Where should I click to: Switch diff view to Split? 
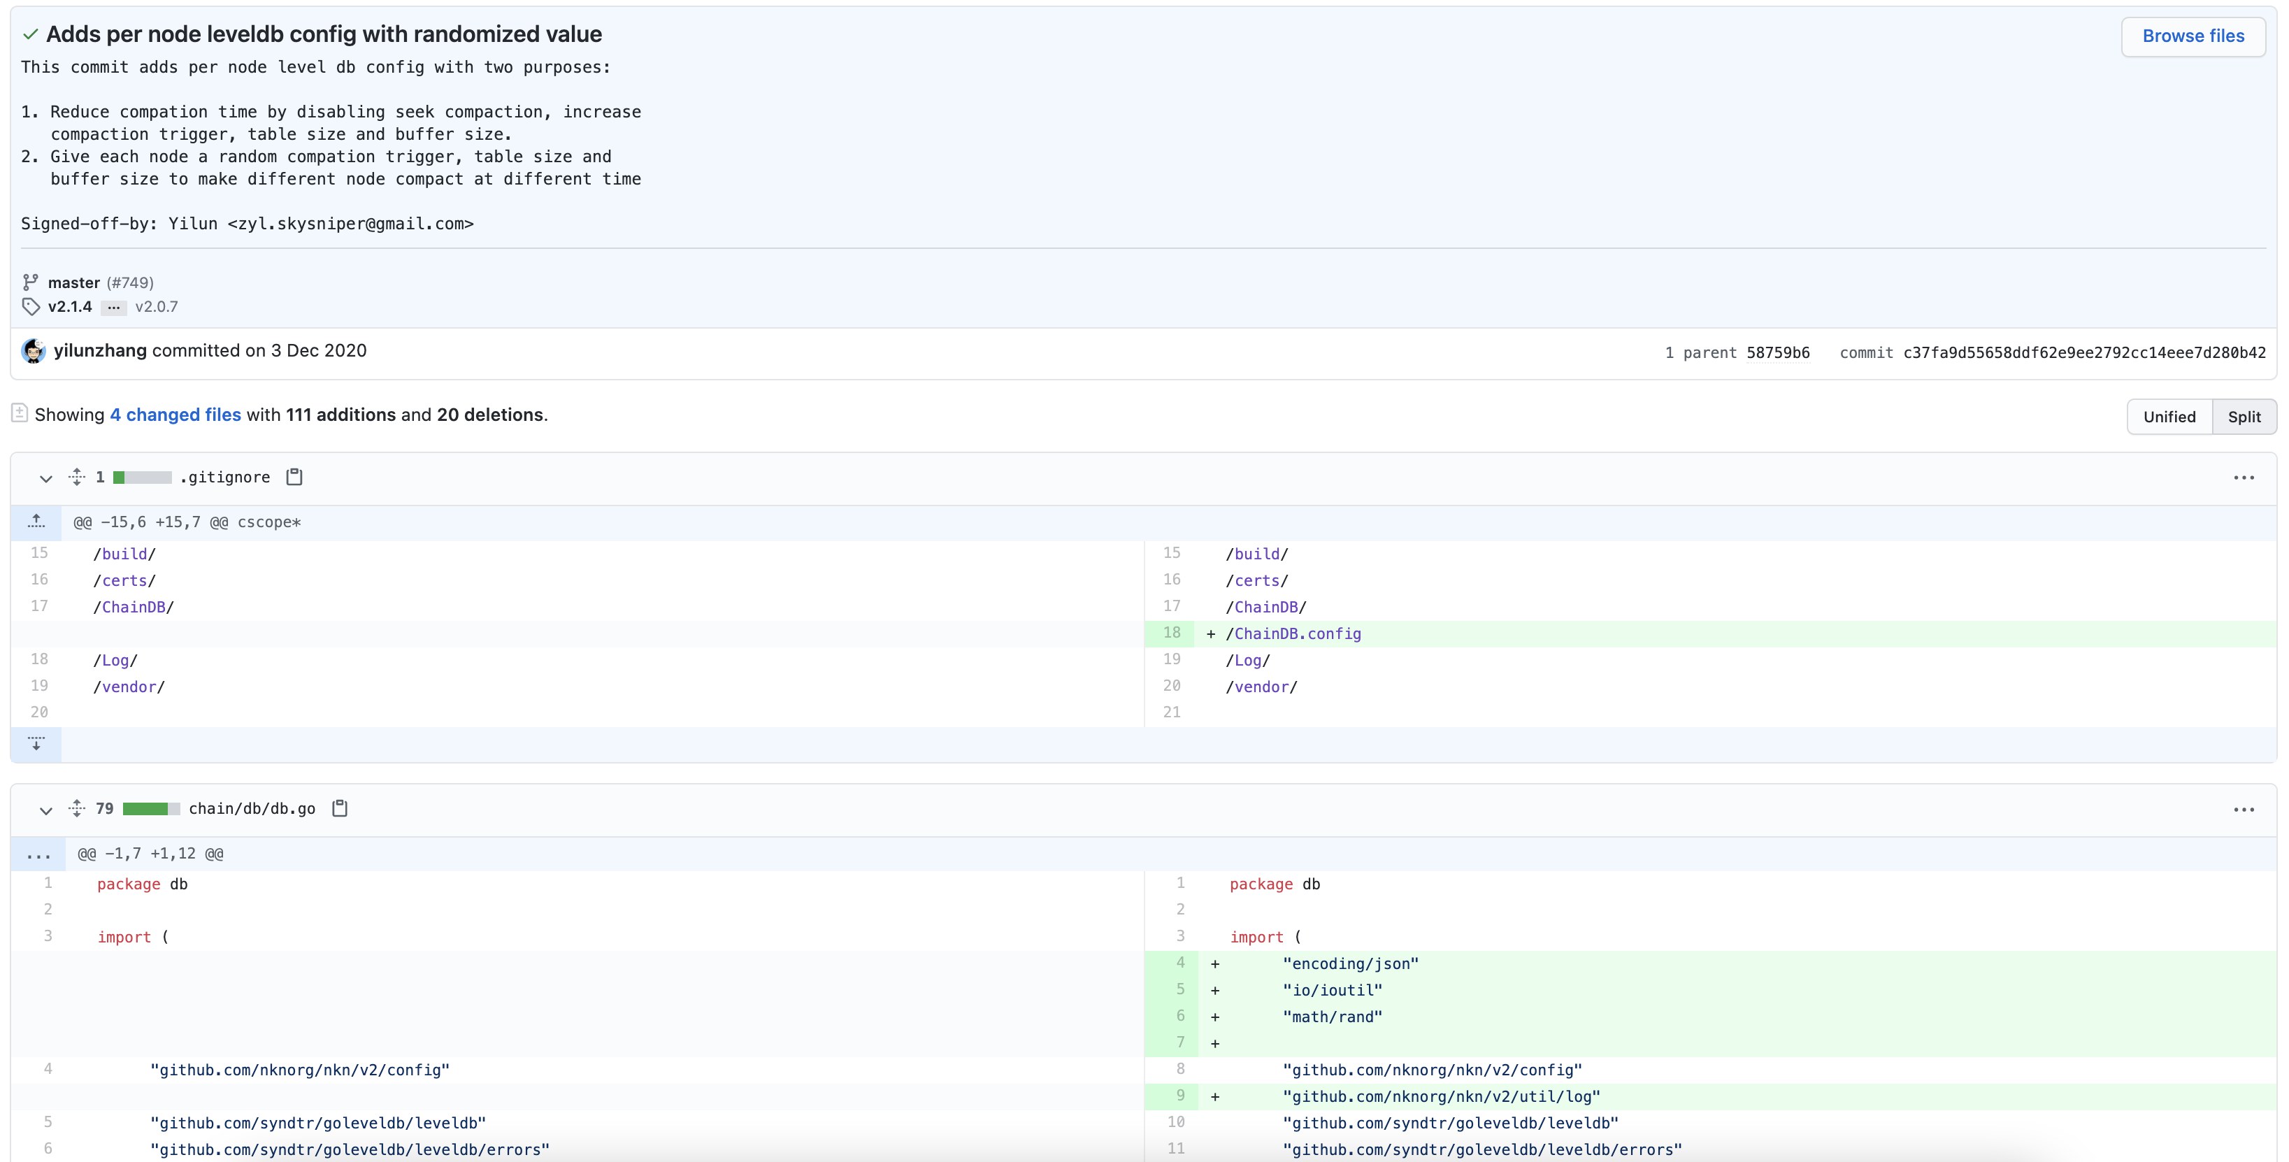coord(2244,417)
